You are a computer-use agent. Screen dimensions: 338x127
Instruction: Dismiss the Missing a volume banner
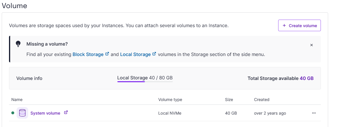pyautogui.click(x=312, y=45)
